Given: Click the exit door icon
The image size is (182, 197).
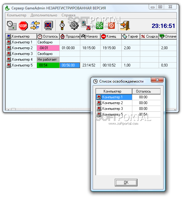Looking at the screenshot, I should click(125, 25).
